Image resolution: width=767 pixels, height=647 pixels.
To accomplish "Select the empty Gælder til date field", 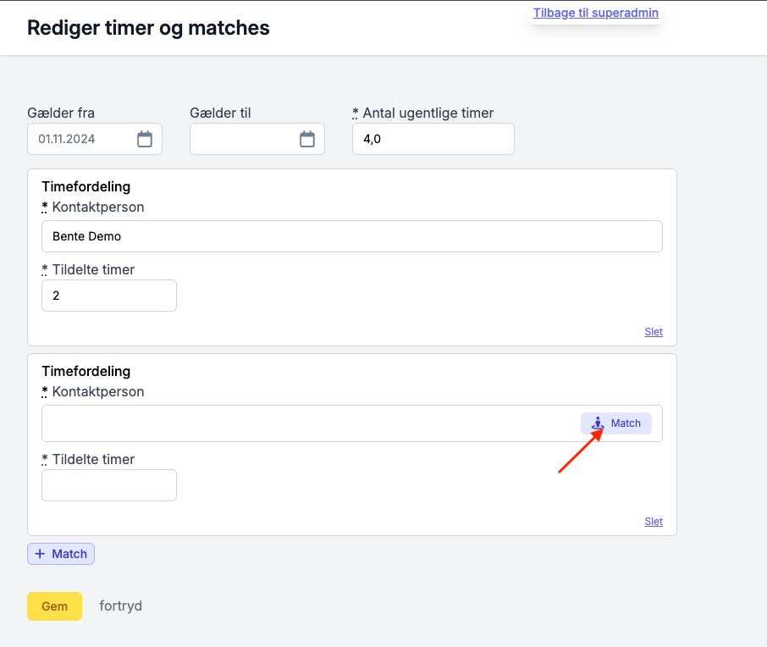I will (257, 139).
